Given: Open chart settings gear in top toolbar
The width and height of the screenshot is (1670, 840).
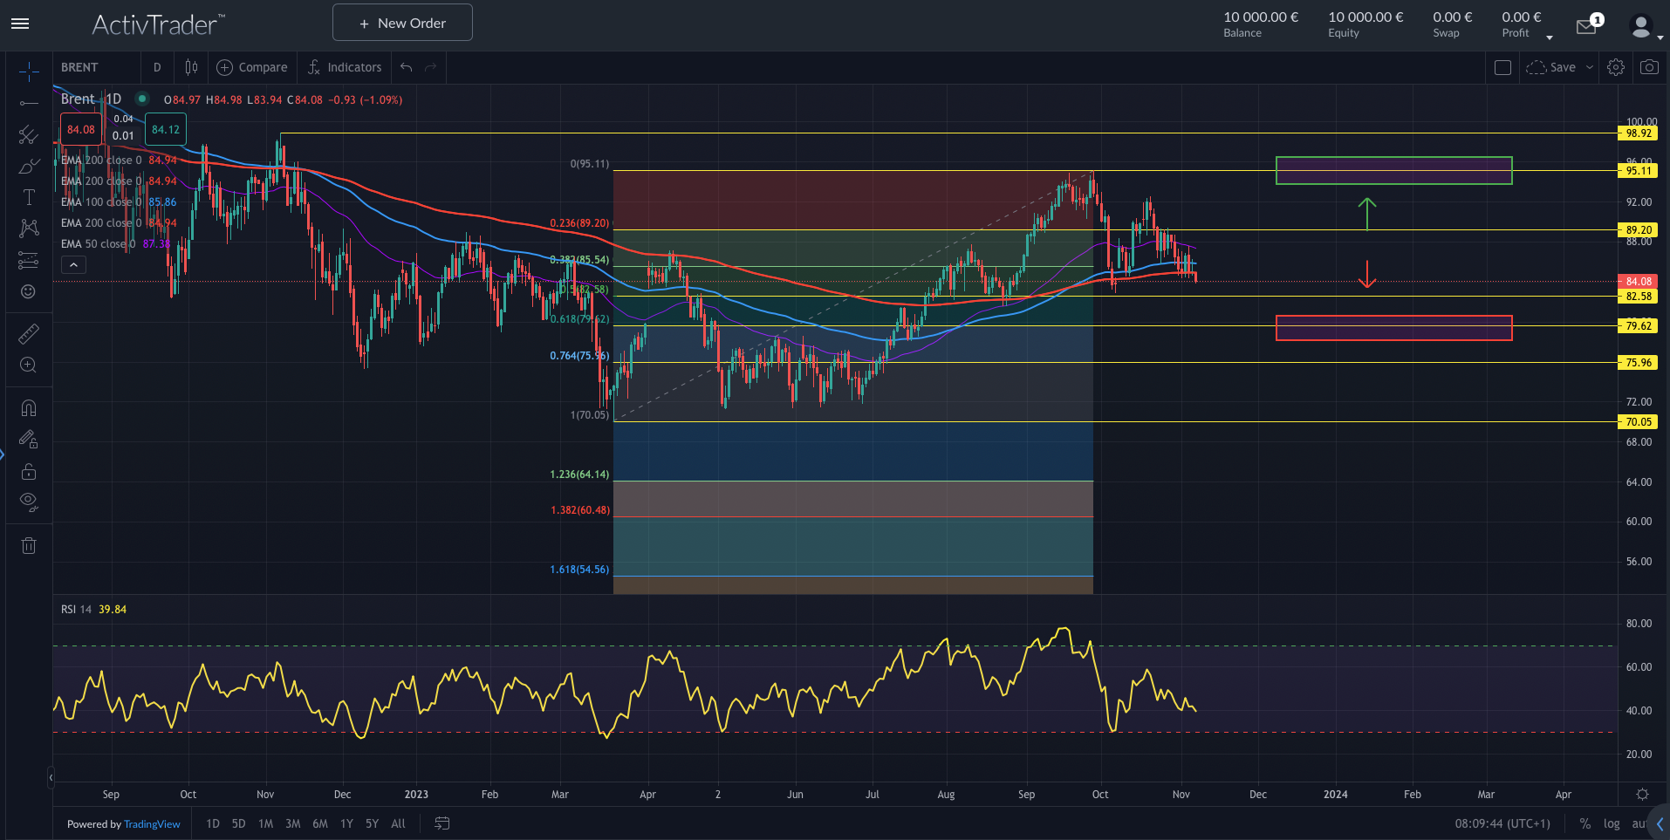Looking at the screenshot, I should [x=1616, y=67].
